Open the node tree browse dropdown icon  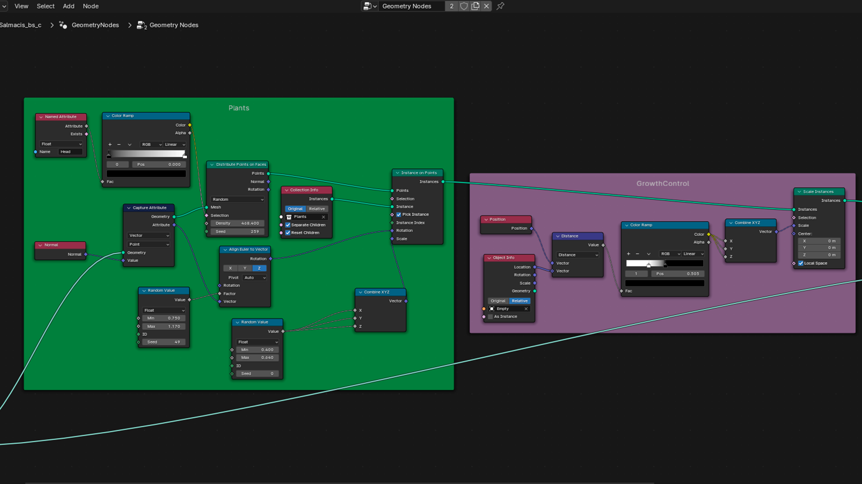[369, 6]
